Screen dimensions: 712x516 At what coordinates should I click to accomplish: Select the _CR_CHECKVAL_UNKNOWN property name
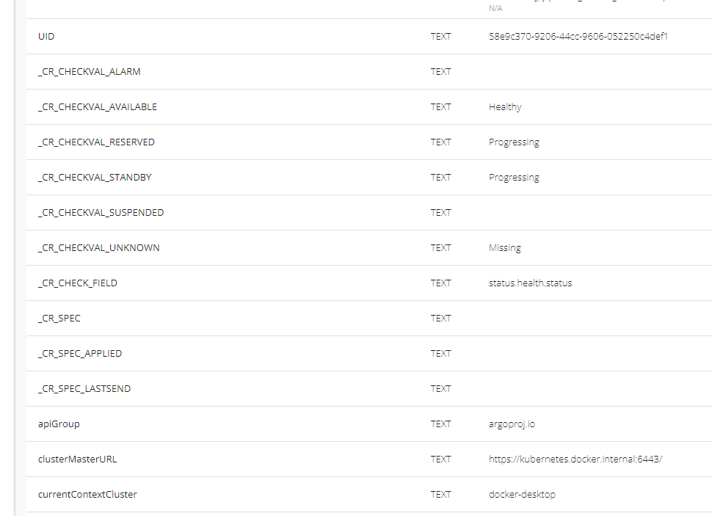point(98,247)
